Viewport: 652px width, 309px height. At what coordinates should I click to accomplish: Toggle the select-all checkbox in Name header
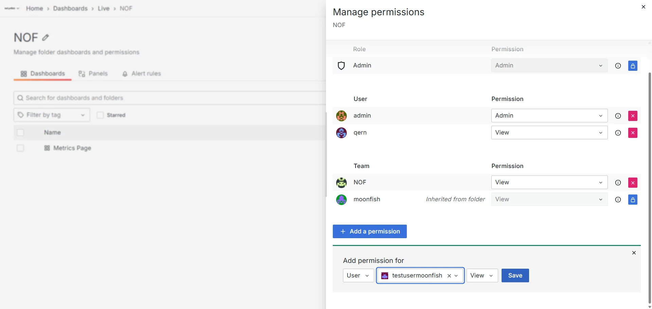pos(20,132)
